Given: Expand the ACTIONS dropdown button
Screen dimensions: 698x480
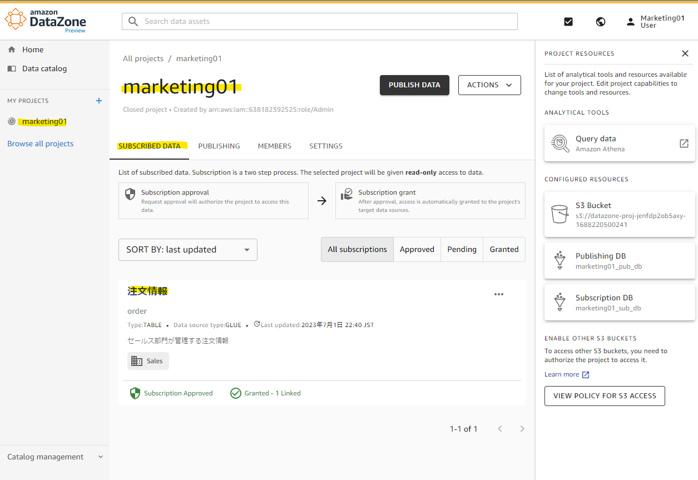Looking at the screenshot, I should pos(489,85).
